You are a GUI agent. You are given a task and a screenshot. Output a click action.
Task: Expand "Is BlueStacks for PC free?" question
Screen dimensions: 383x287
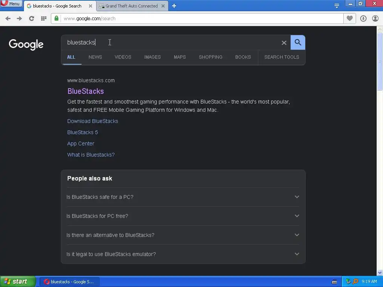click(183, 216)
